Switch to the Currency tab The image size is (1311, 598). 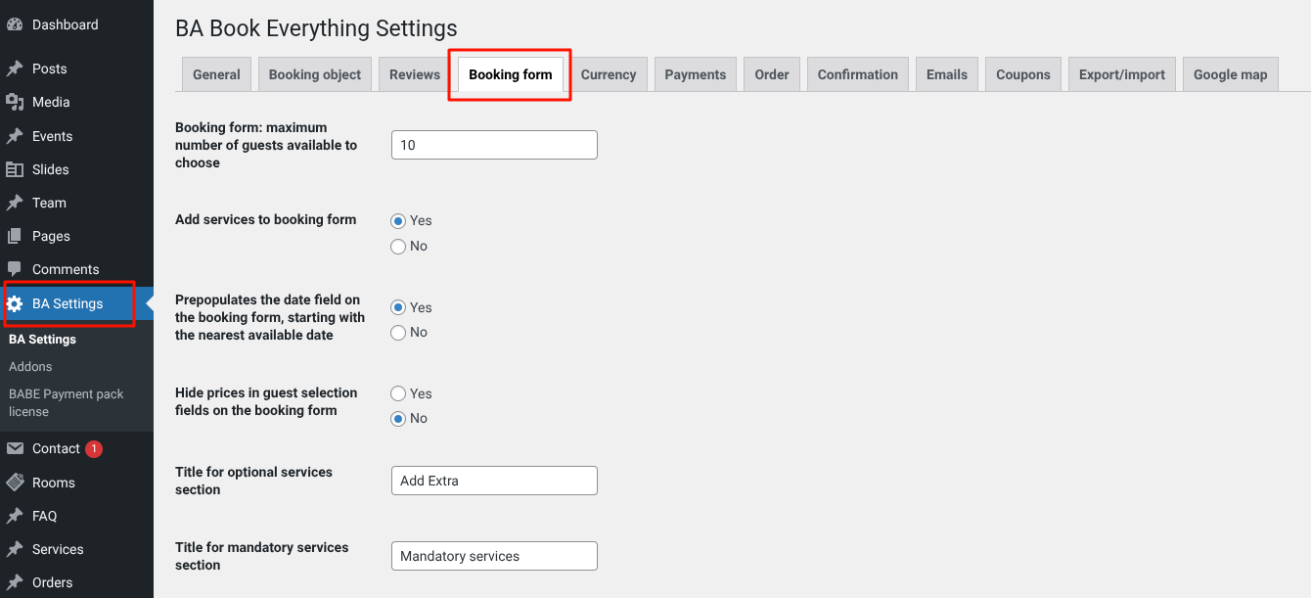click(608, 74)
